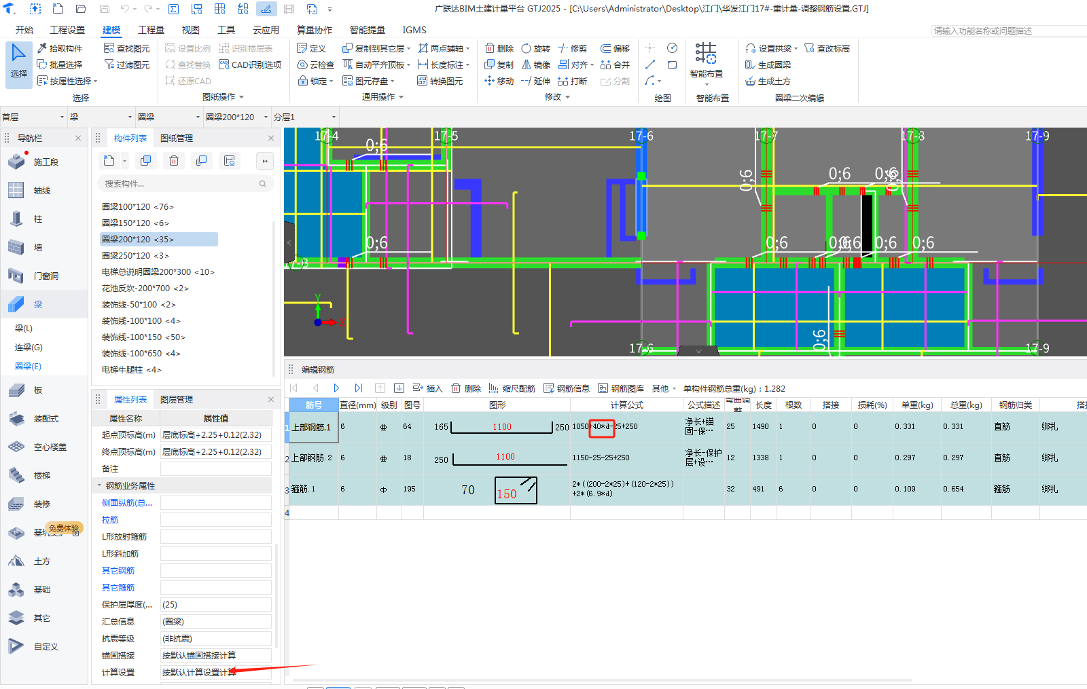Screen dimensions: 1087x689
Task: Expand 复制到其它层 dropdown arrow
Action: click(409, 49)
